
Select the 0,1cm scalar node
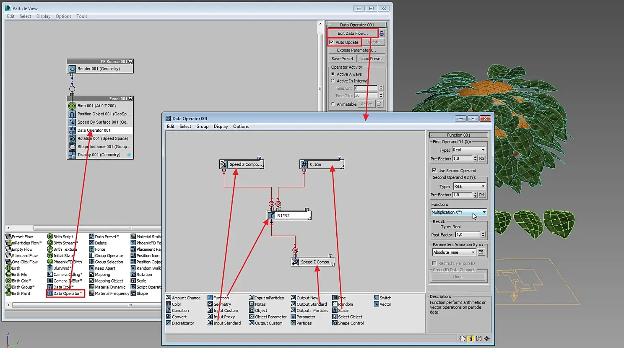(322, 164)
